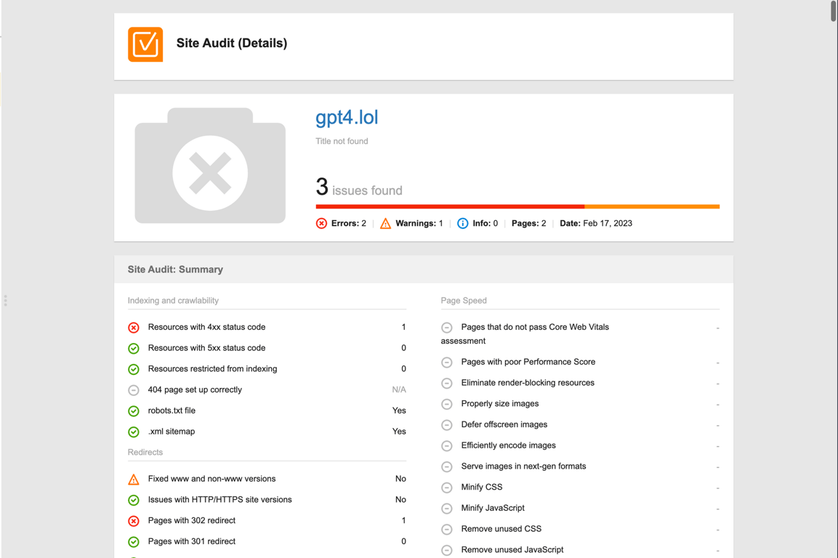Click the green check for 5xx status code
This screenshot has height=558, width=838.
tap(134, 349)
